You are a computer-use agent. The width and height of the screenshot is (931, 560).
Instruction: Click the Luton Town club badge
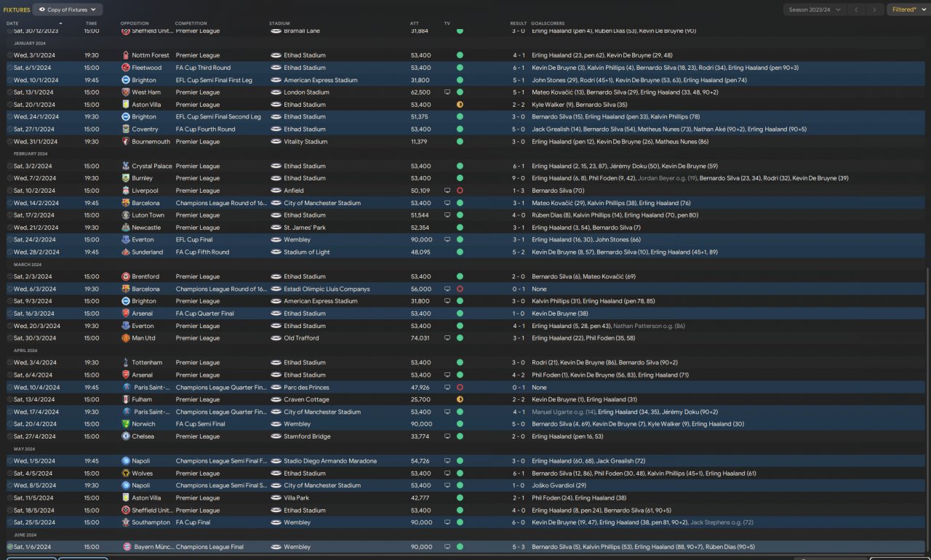[x=126, y=215]
